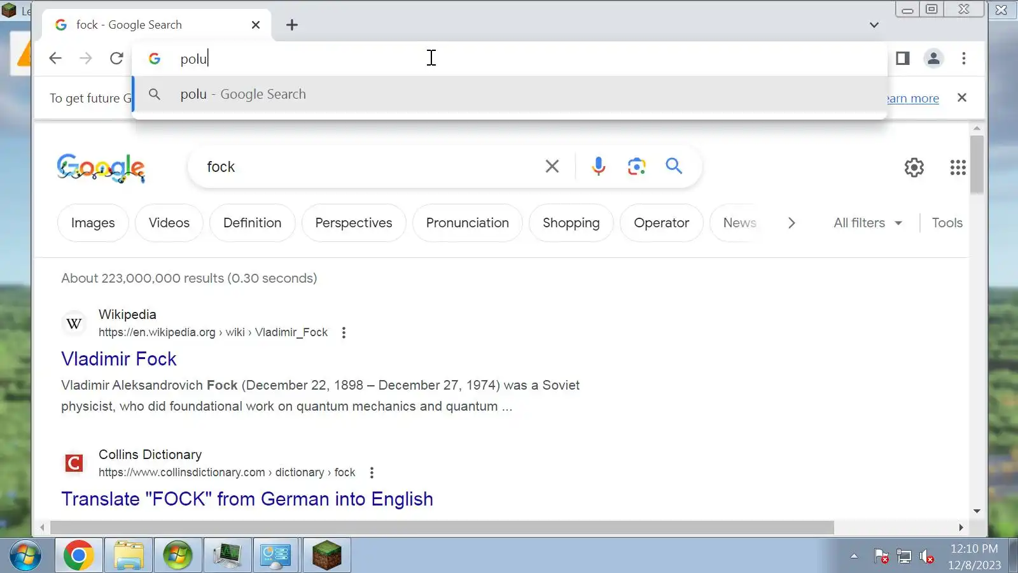Open 'Translate FOCK from German into English' result
Image resolution: width=1018 pixels, height=573 pixels.
[248, 499]
